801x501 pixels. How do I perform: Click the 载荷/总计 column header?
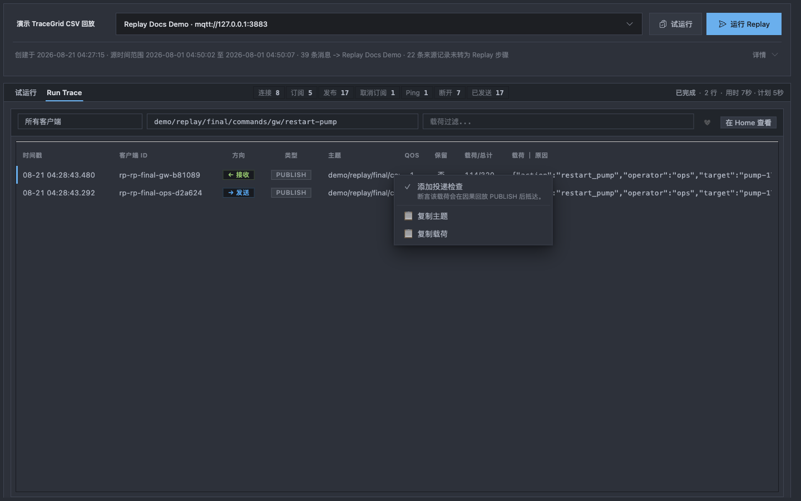478,155
